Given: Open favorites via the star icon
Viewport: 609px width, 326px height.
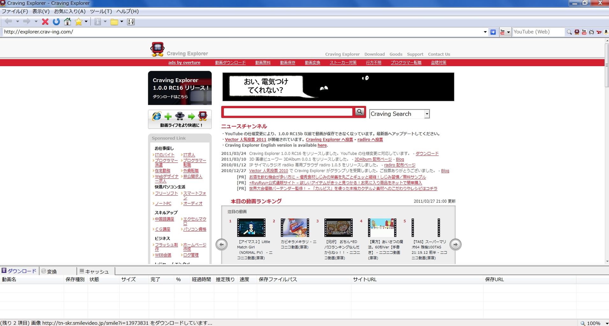Looking at the screenshot, I should 78,22.
